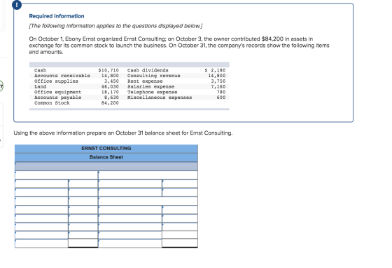This screenshot has width=392, height=268.
Task: Select the 46,030 land amount
Action: click(x=110, y=87)
